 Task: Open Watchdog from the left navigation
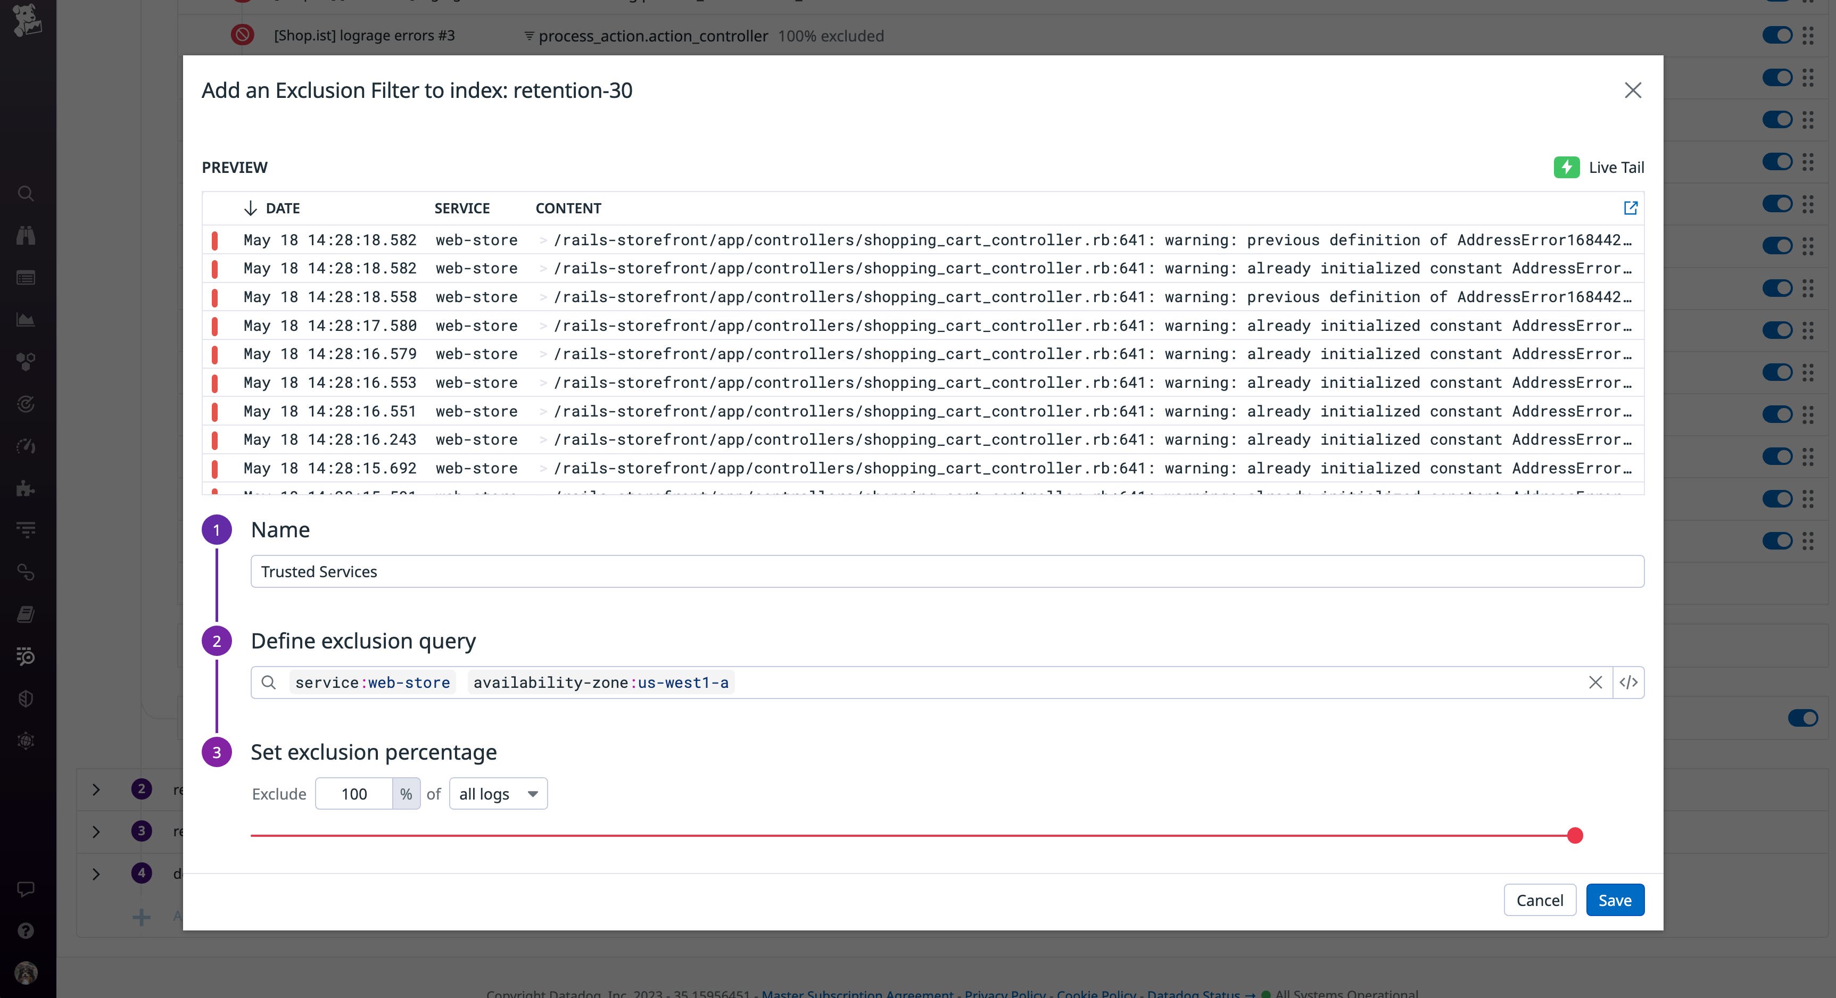(x=26, y=235)
